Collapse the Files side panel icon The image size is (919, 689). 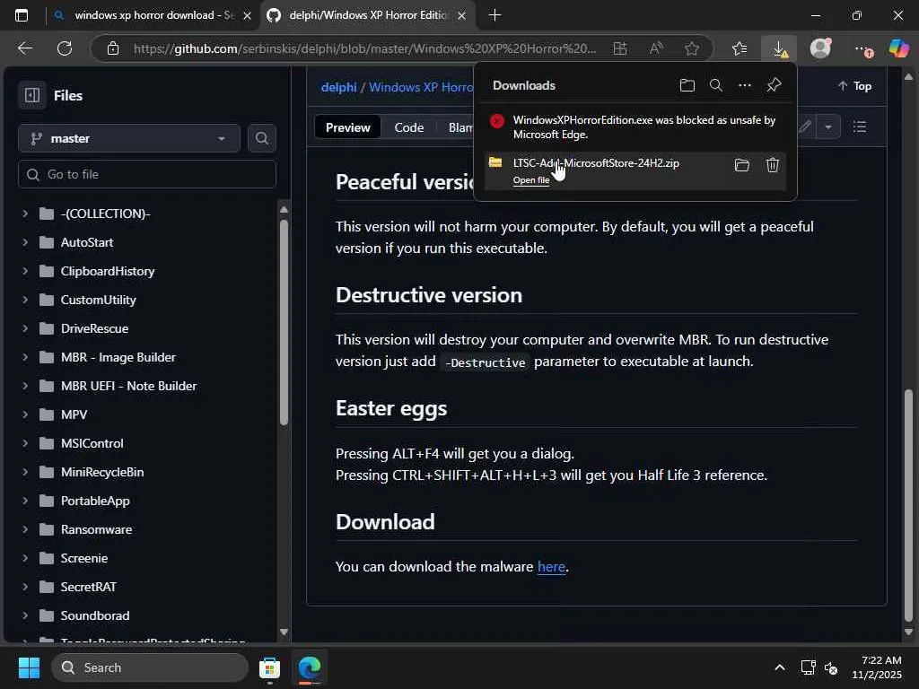32,95
